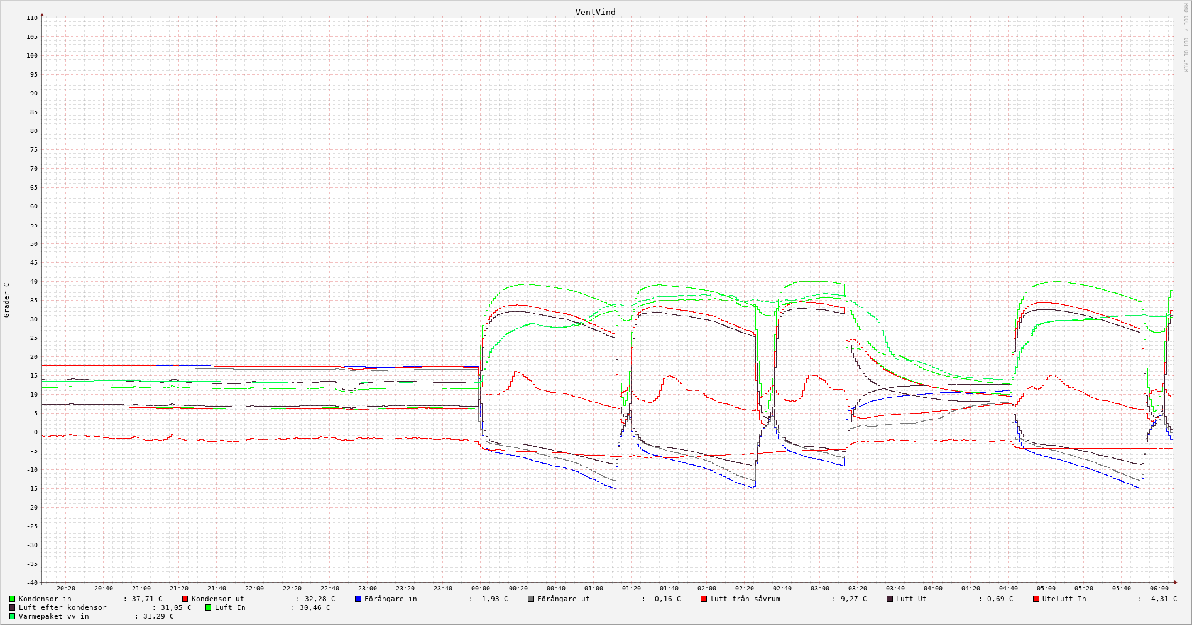Click the Värmepaket vv in legend swatch
The width and height of the screenshot is (1192, 625).
click(13, 616)
